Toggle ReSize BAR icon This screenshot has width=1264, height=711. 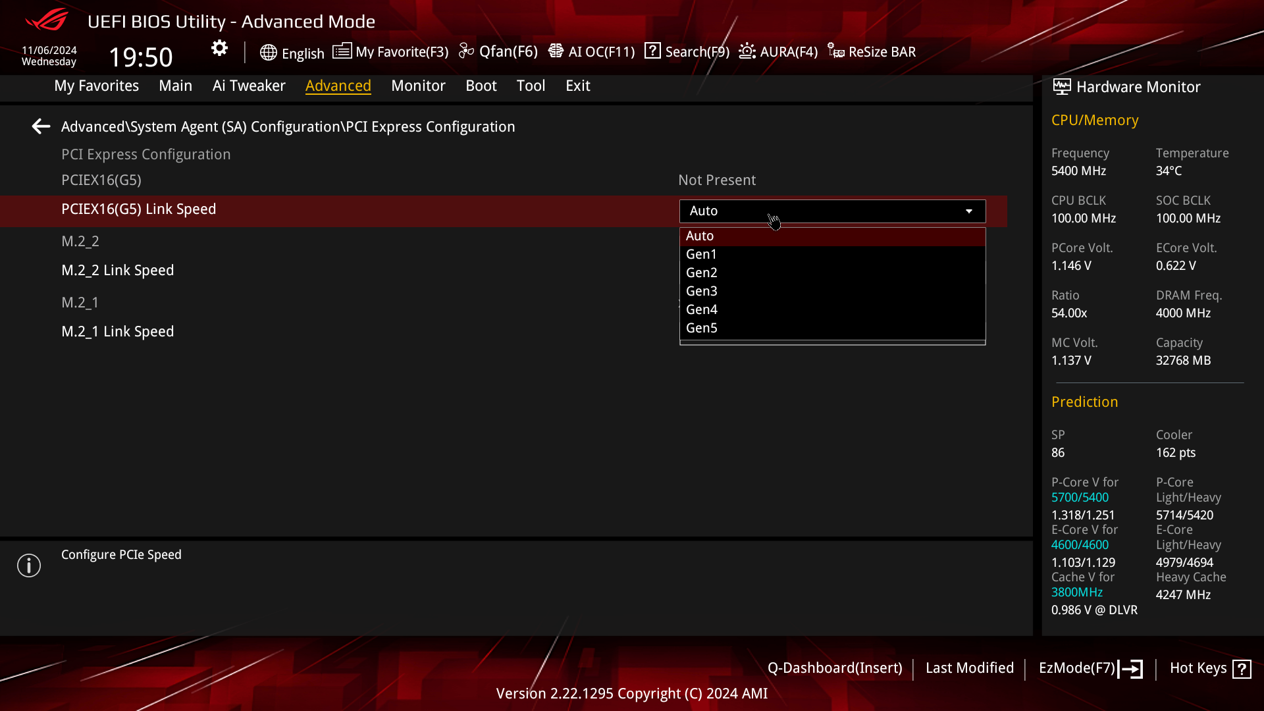[x=836, y=51]
